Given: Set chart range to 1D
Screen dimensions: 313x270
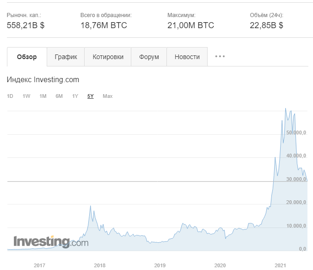Looking at the screenshot, I should click(10, 96).
